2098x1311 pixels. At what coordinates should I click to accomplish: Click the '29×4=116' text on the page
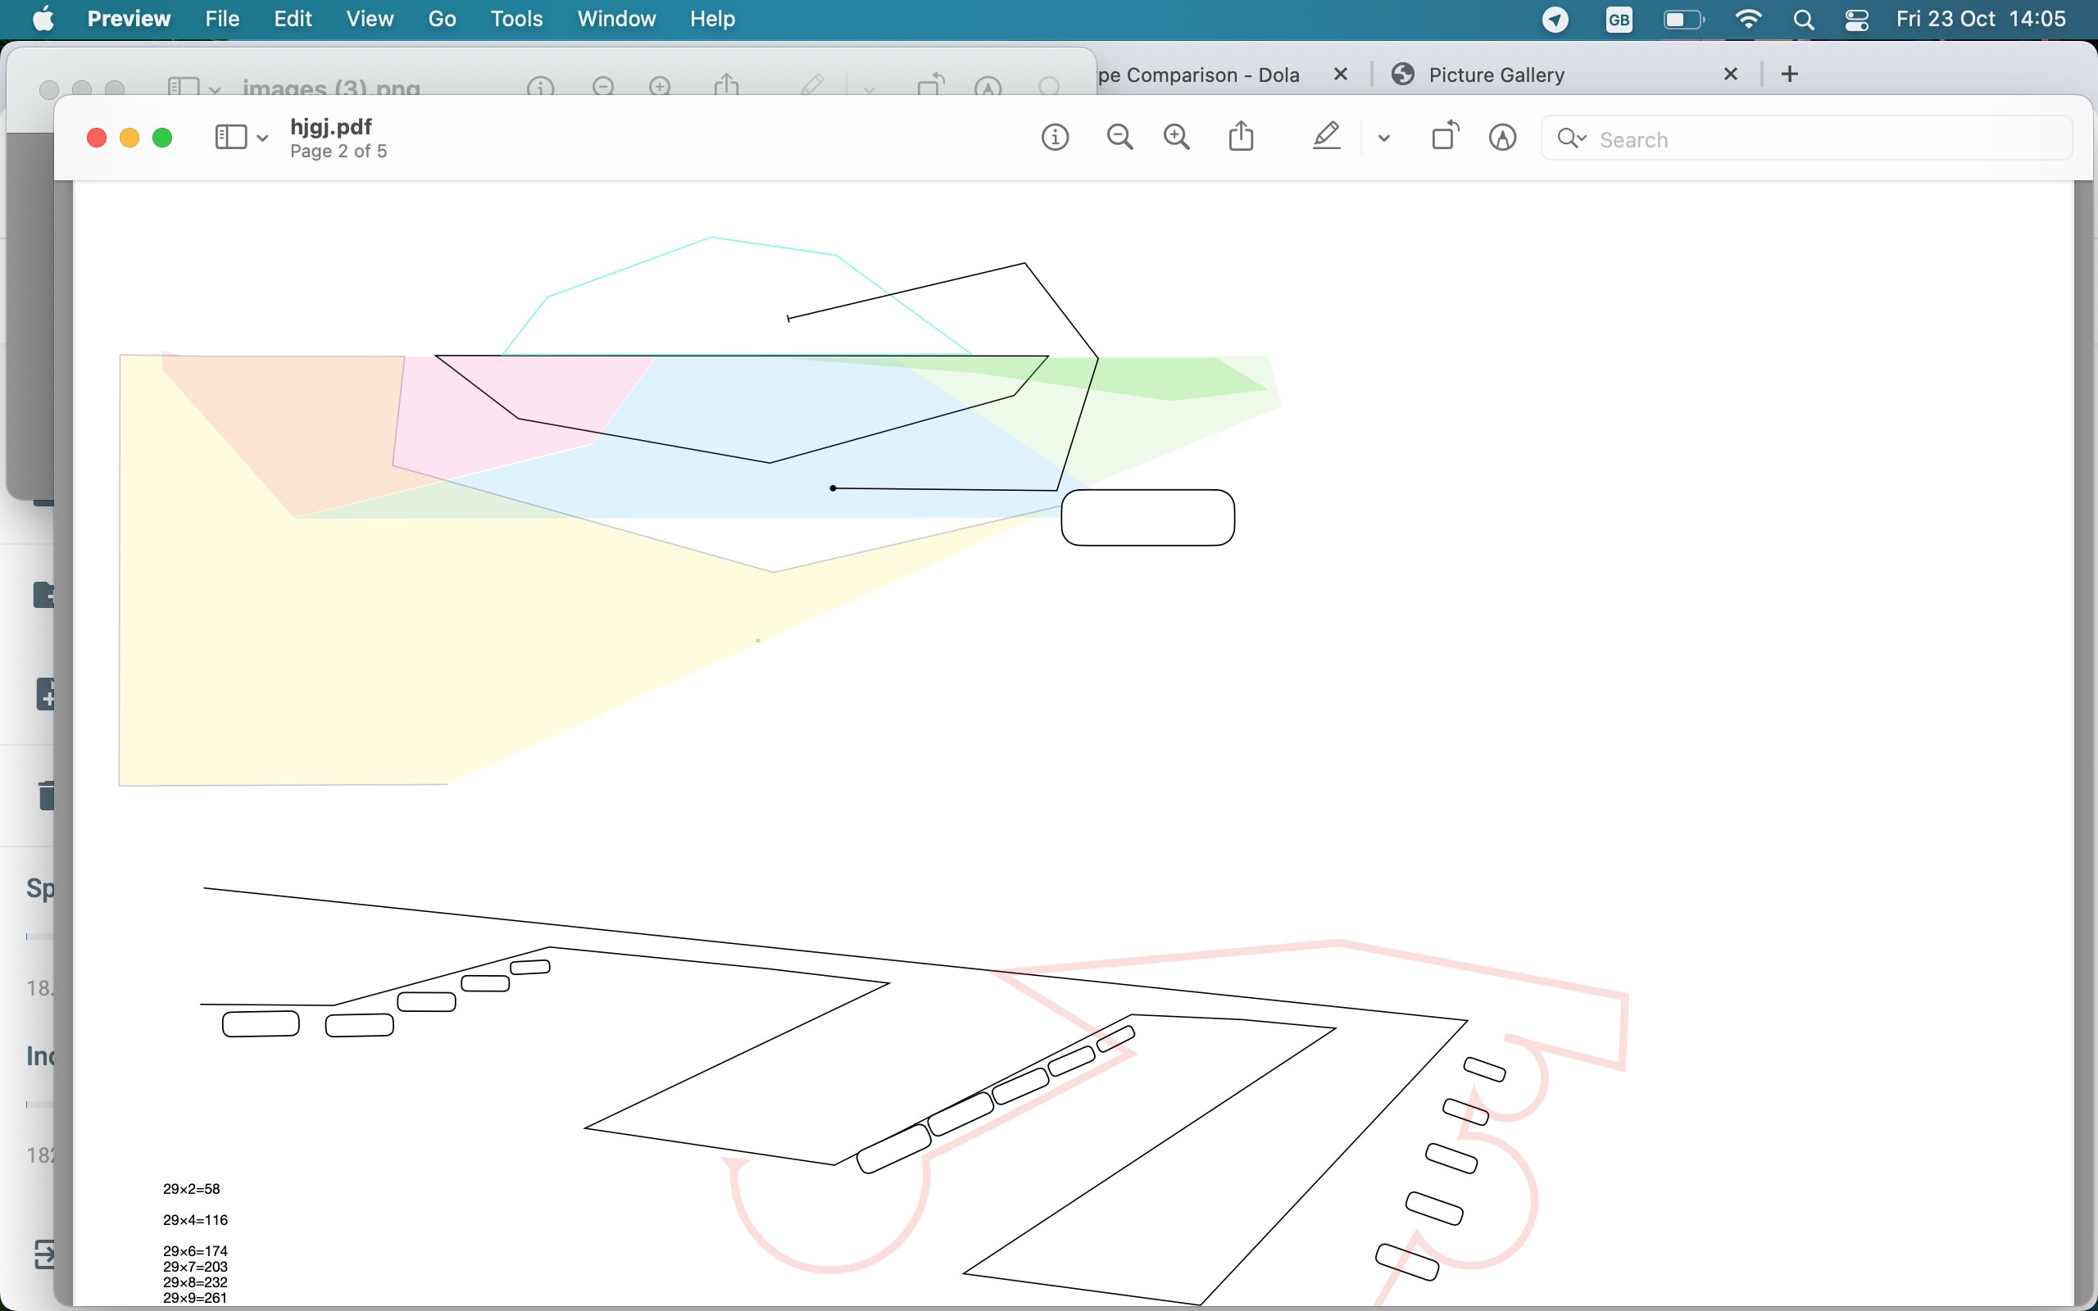point(195,1220)
